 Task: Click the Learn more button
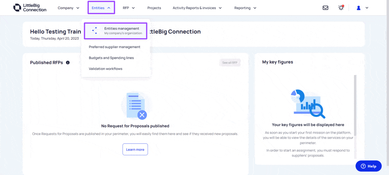click(x=135, y=149)
